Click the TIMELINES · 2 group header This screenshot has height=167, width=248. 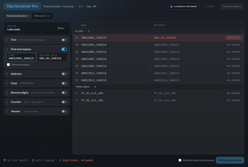(x=86, y=87)
